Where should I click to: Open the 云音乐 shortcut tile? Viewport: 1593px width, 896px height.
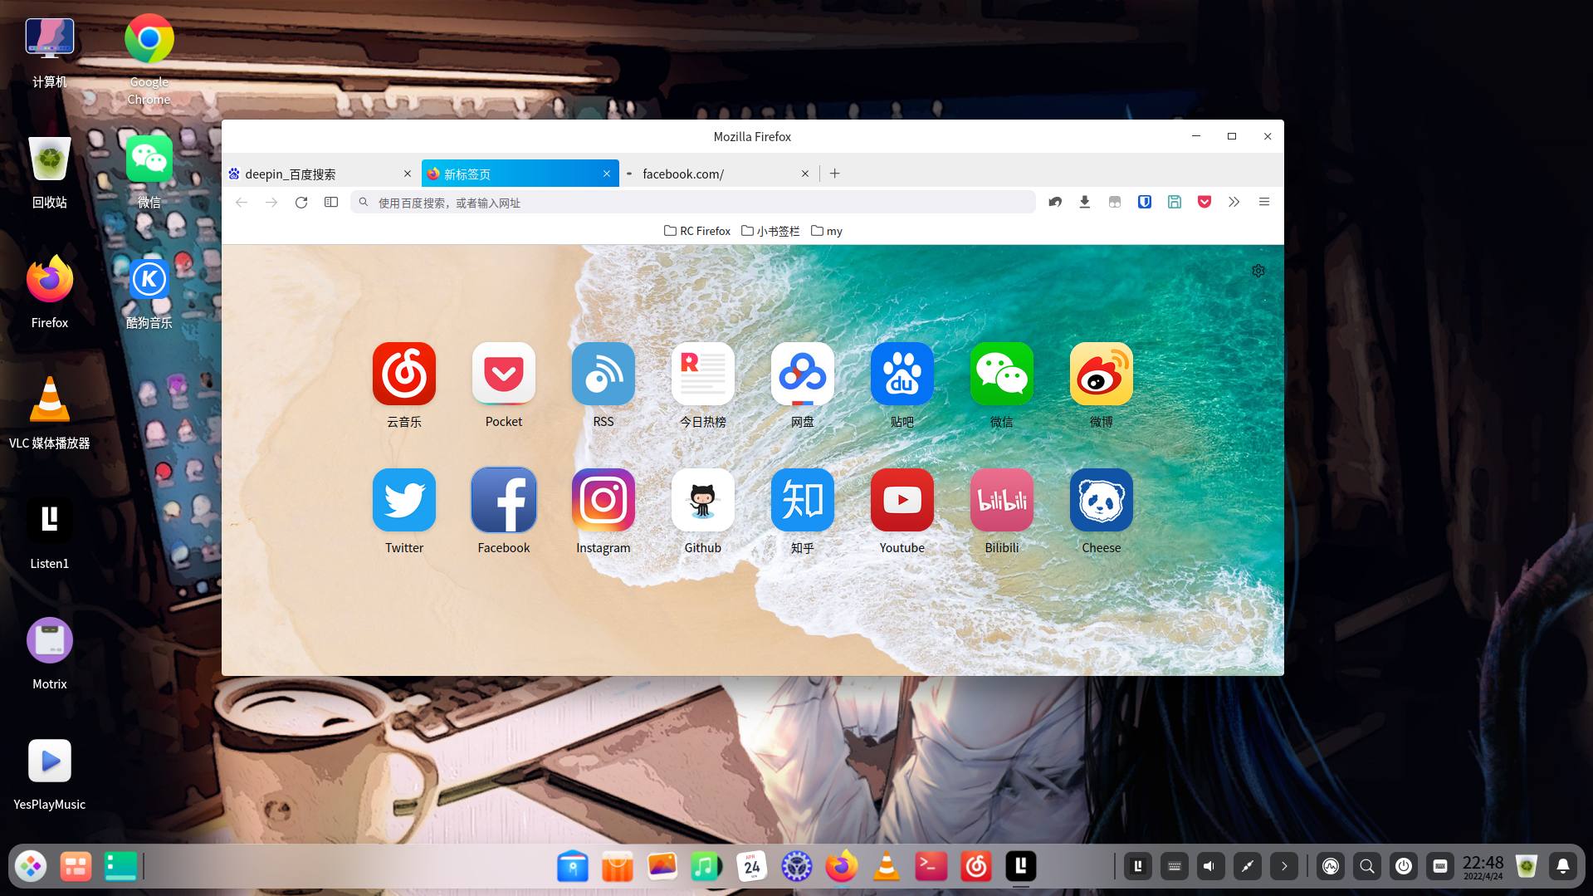(x=404, y=374)
